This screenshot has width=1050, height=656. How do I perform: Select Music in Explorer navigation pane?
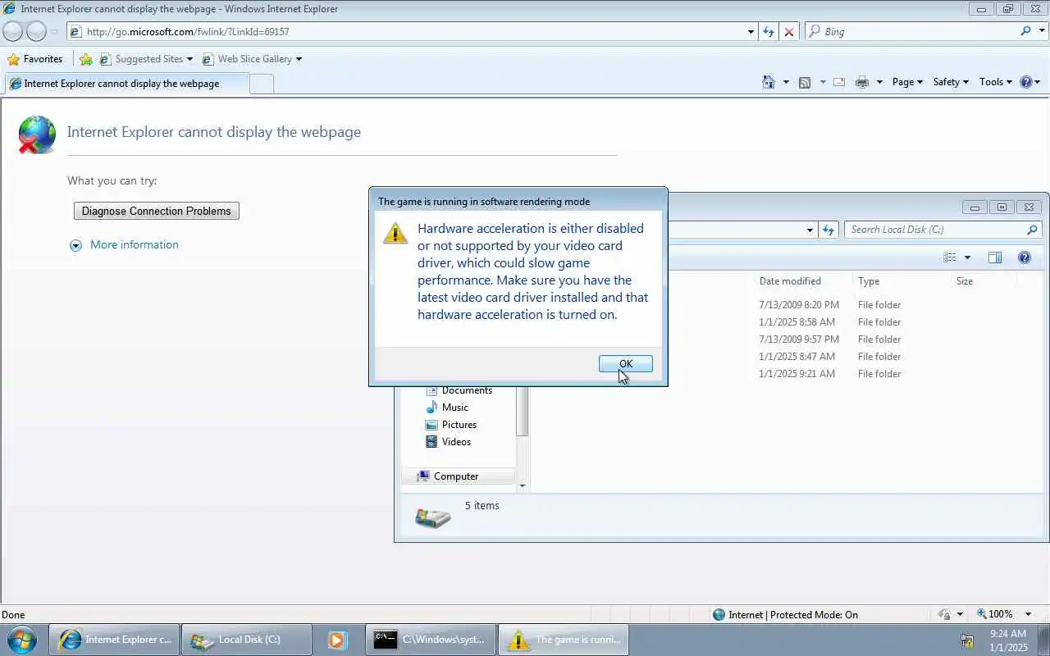(x=455, y=408)
